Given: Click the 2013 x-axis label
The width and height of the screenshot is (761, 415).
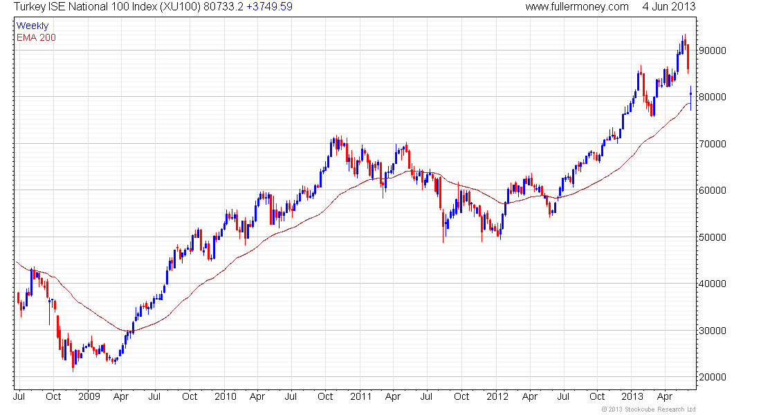Looking at the screenshot, I should (633, 396).
